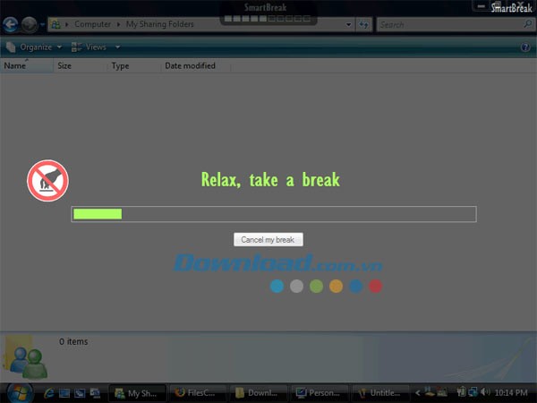Click the no-touch prohibition icon
This screenshot has height=403, width=537.
pos(48,181)
